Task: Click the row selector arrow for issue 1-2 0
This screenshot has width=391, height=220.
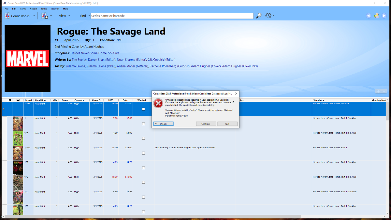Action: click(4, 109)
